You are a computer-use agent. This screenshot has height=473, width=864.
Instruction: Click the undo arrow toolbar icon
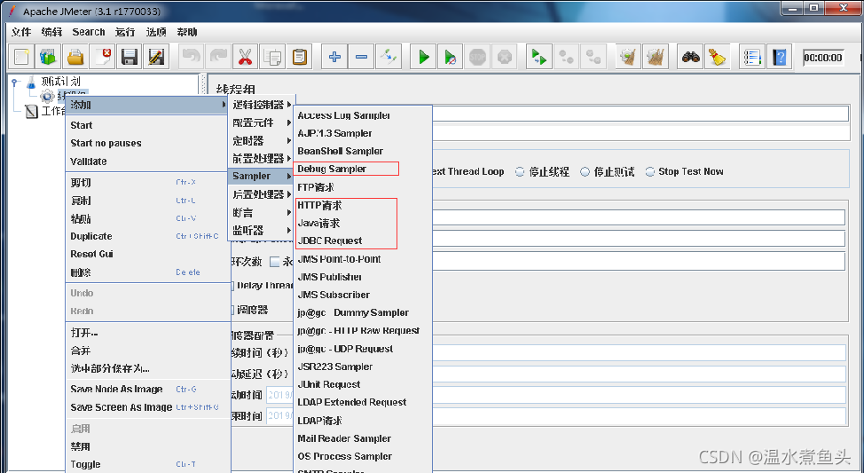coord(192,57)
